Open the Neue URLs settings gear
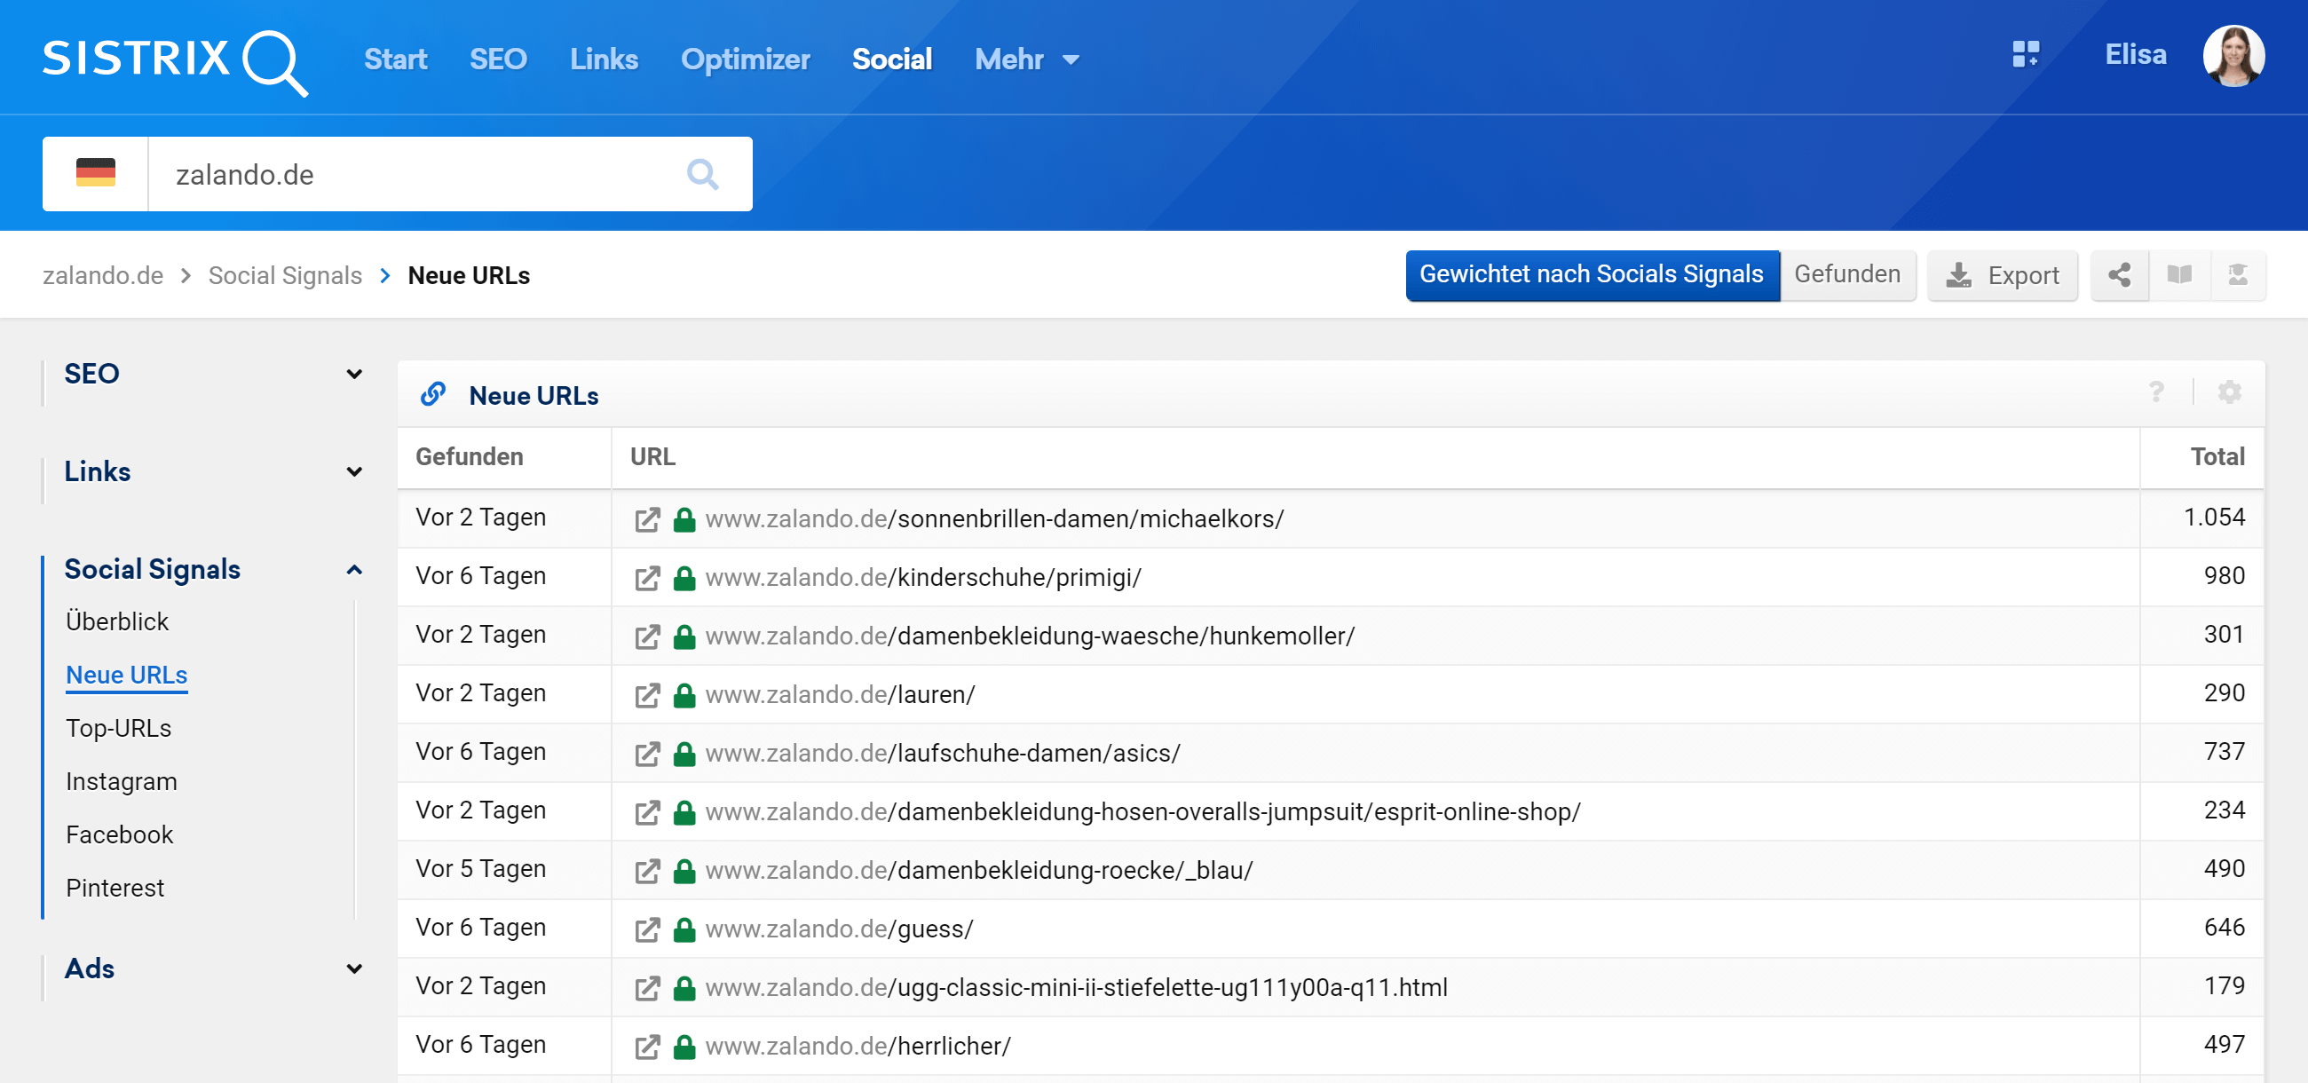 tap(2228, 392)
